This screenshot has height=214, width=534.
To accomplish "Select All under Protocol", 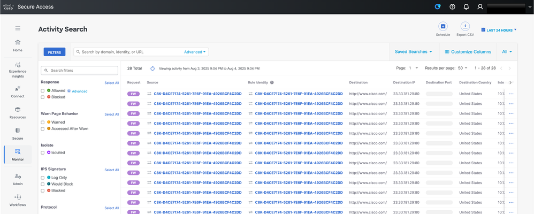I will [112, 208].
